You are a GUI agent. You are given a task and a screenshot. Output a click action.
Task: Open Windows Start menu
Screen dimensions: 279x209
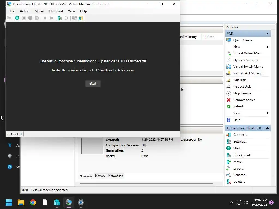(x=9, y=202)
